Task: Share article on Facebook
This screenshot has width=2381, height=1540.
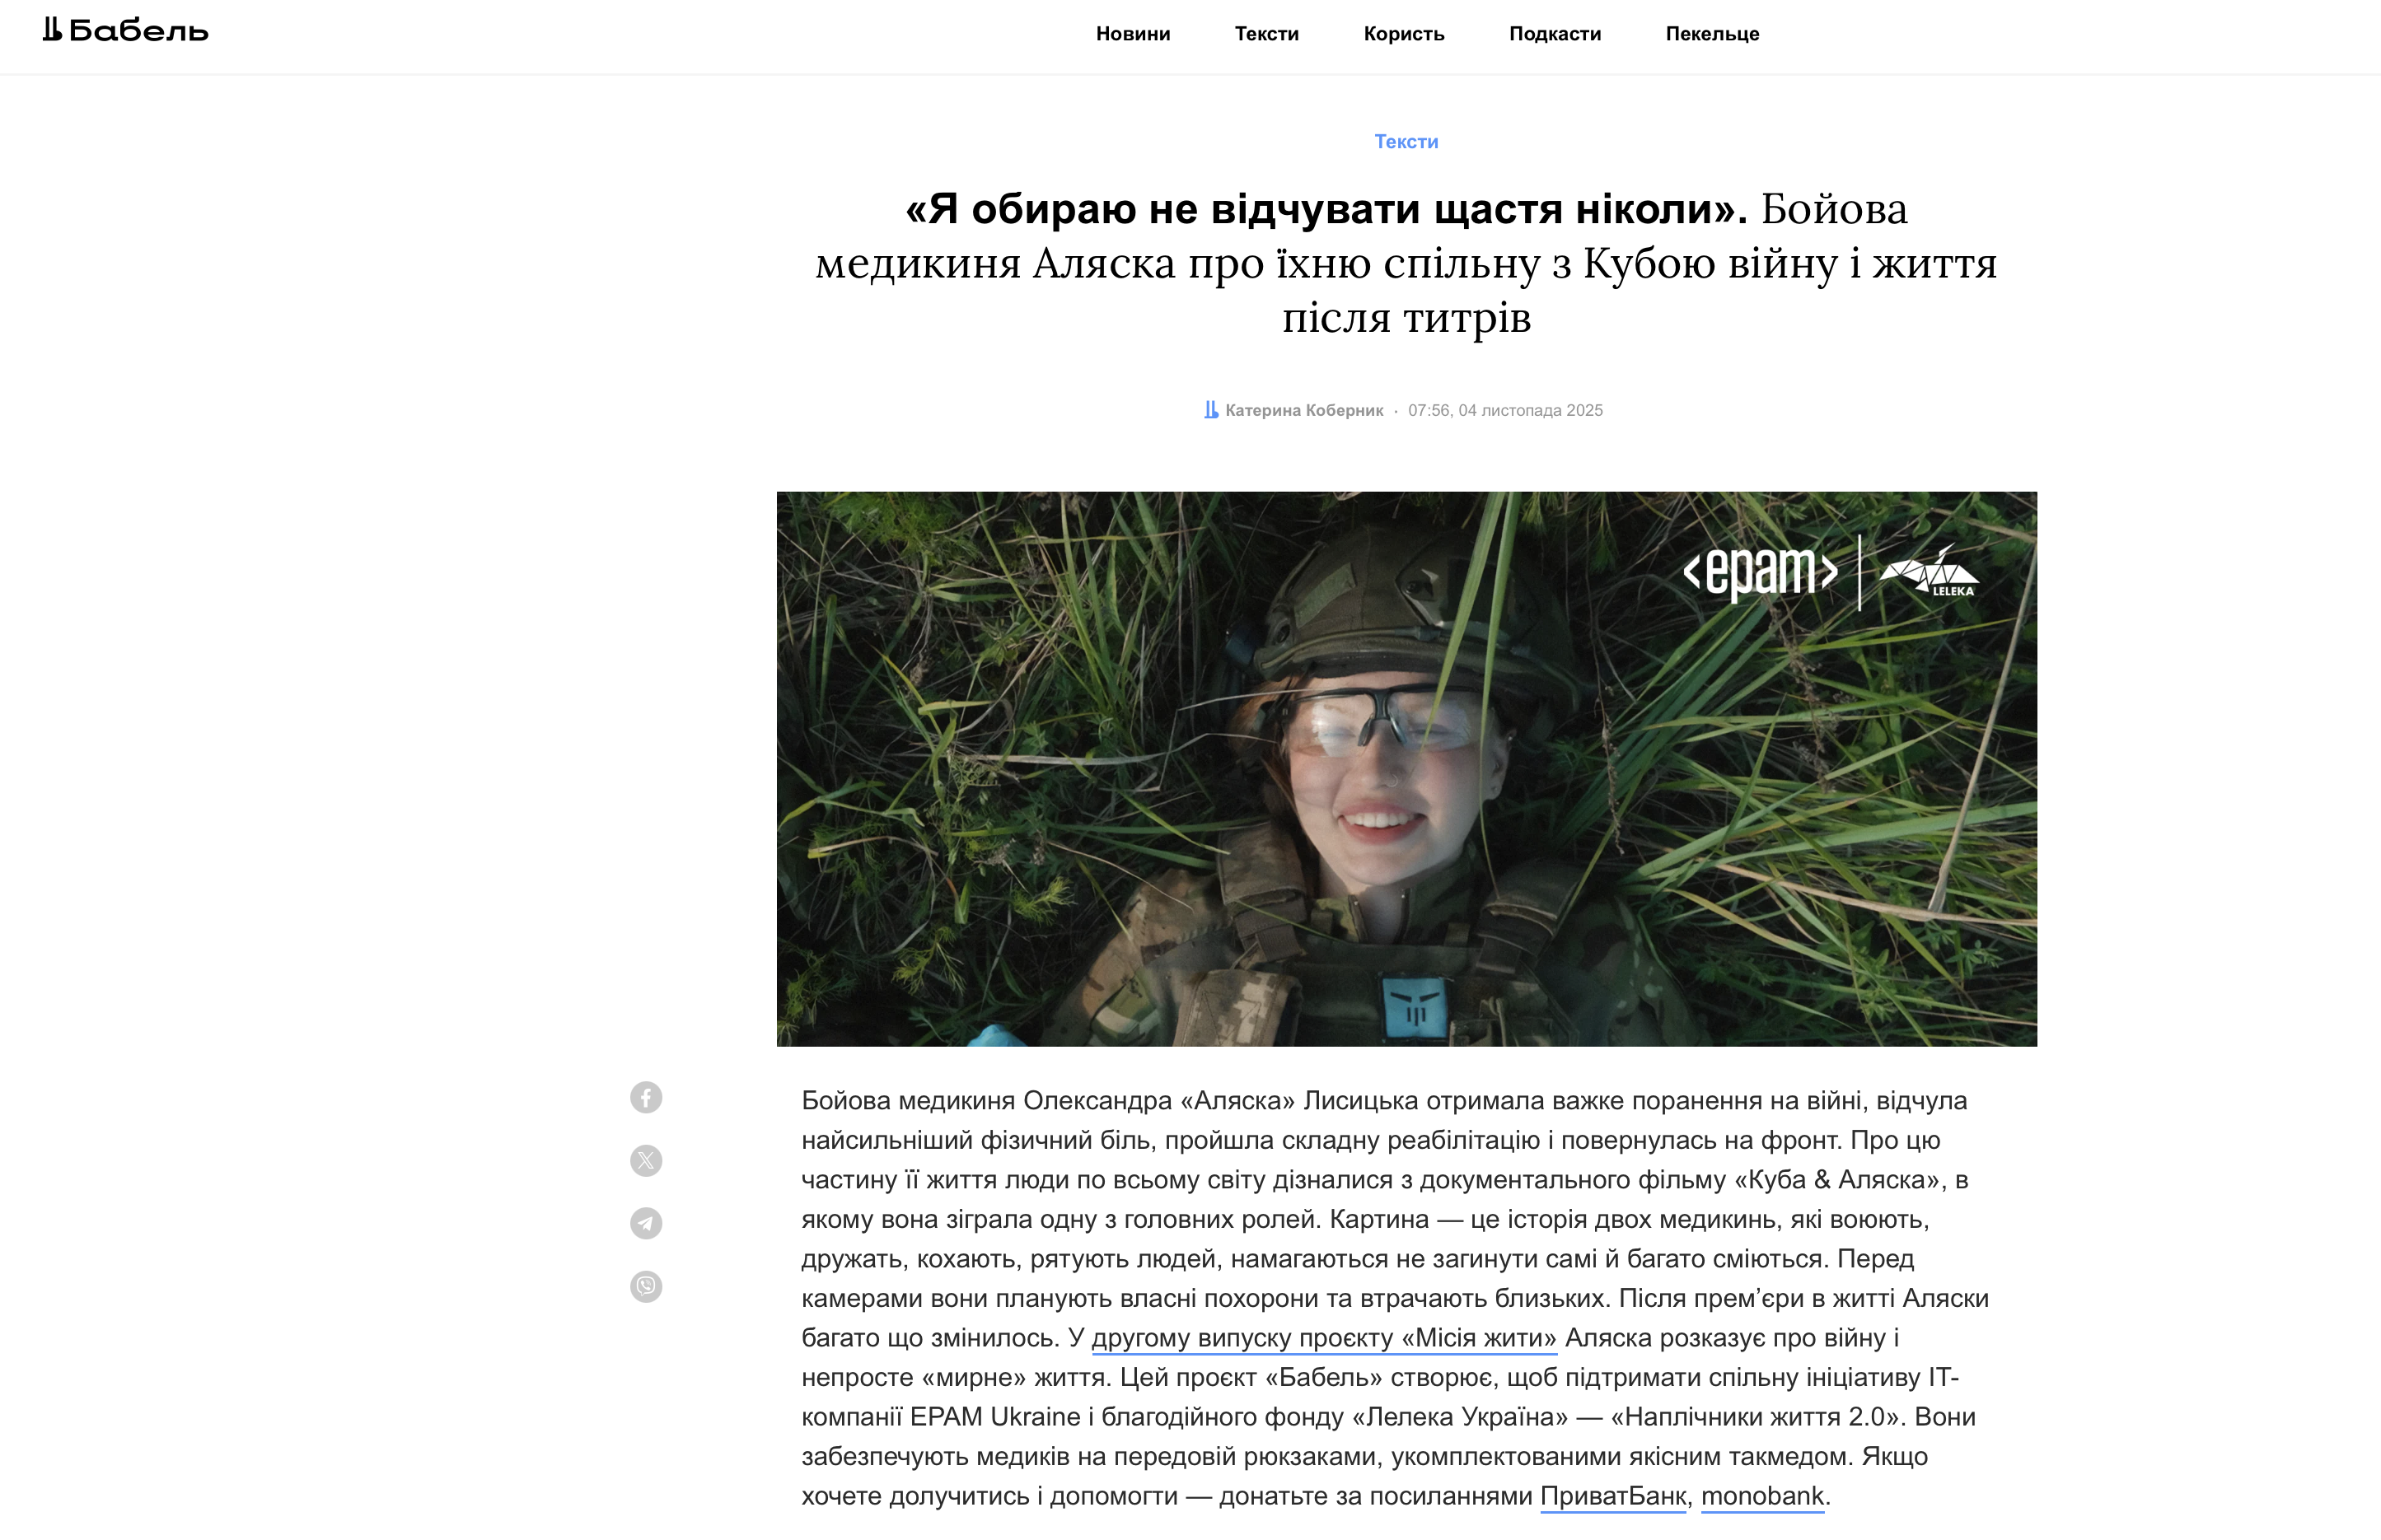Action: 646,1097
